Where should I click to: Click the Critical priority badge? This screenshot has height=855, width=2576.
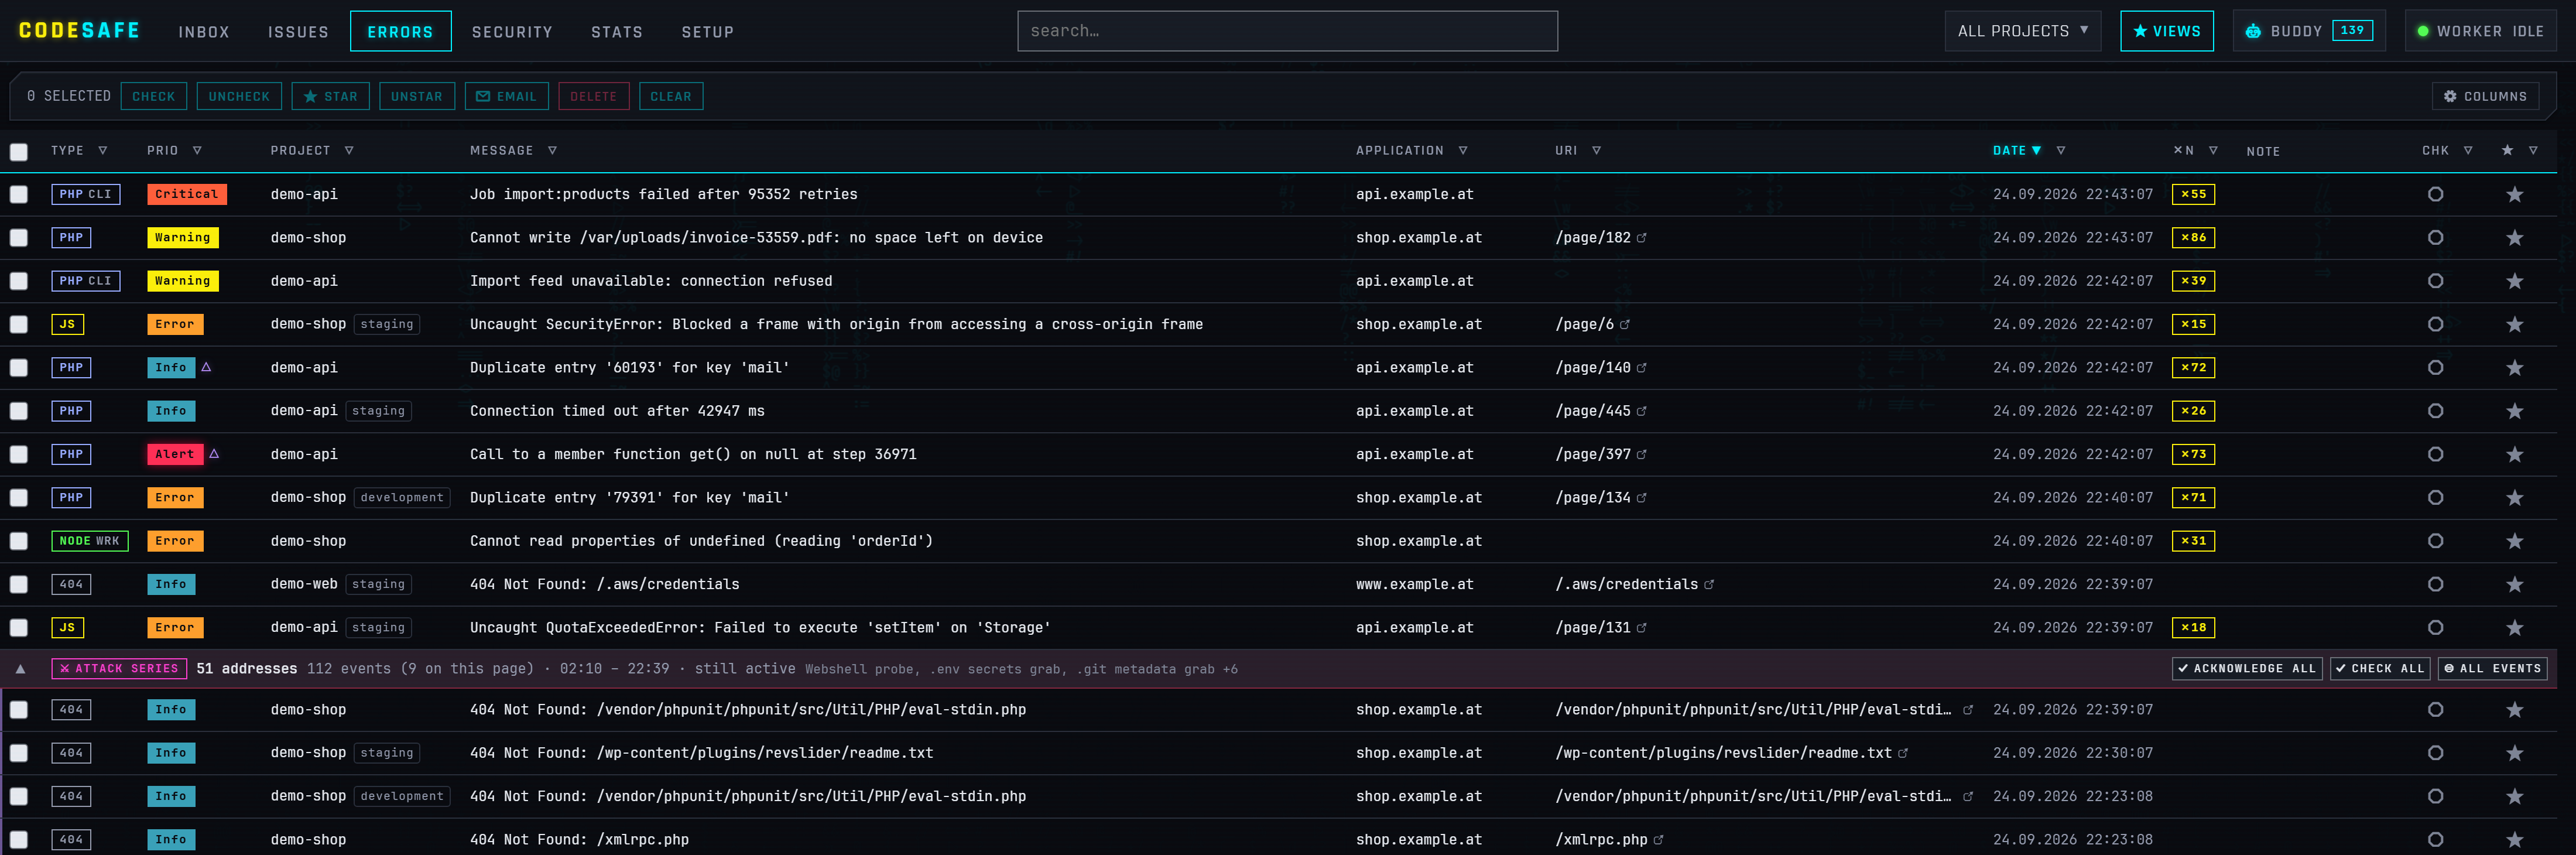pyautogui.click(x=186, y=194)
